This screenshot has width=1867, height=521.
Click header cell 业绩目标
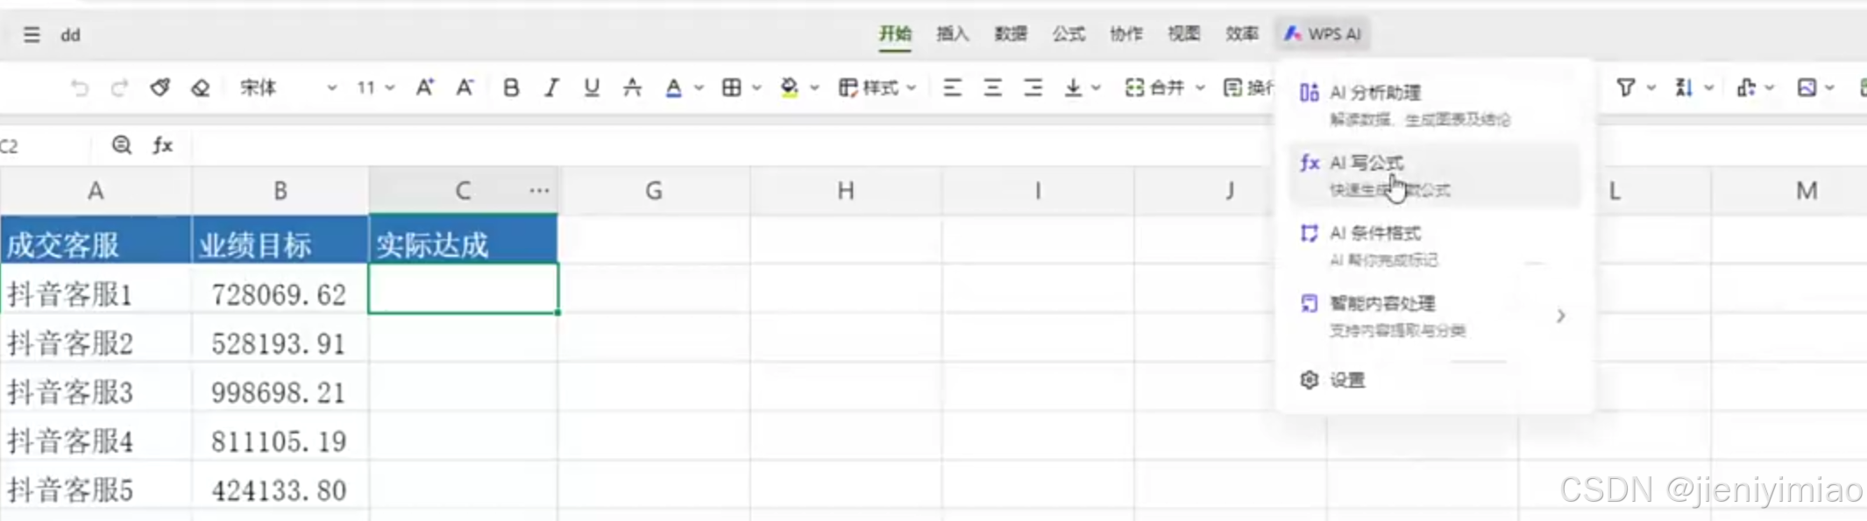click(280, 240)
